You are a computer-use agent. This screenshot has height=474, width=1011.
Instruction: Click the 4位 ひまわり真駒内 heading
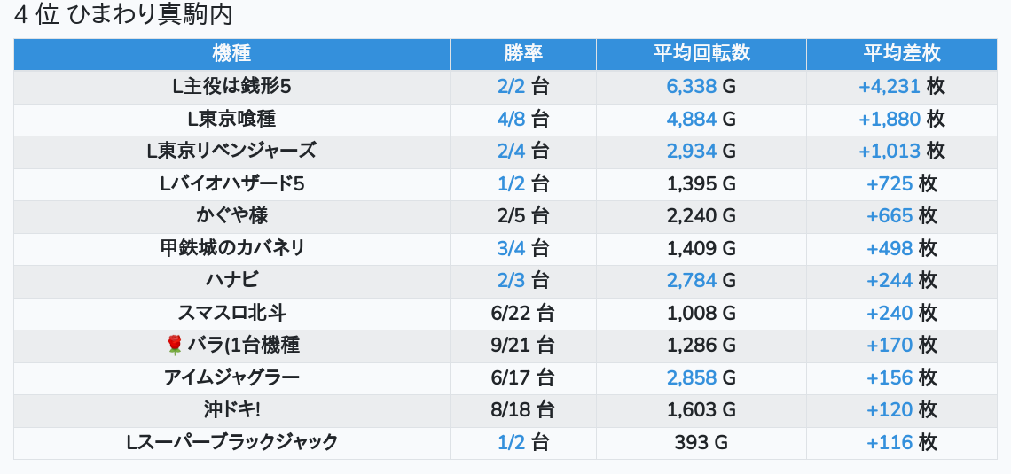[123, 15]
